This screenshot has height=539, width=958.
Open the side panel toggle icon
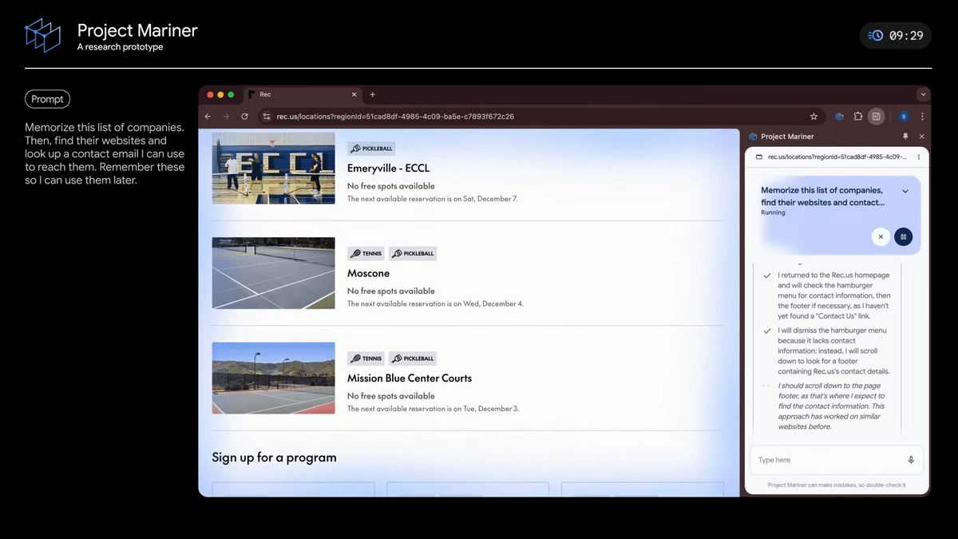[x=876, y=116]
